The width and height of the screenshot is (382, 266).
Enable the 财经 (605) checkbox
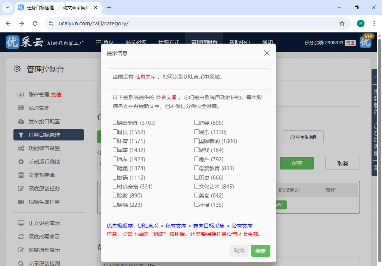tap(196, 122)
